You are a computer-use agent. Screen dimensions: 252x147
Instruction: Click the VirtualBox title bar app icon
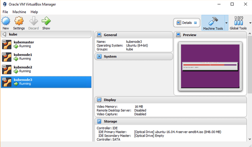pos(5,4)
